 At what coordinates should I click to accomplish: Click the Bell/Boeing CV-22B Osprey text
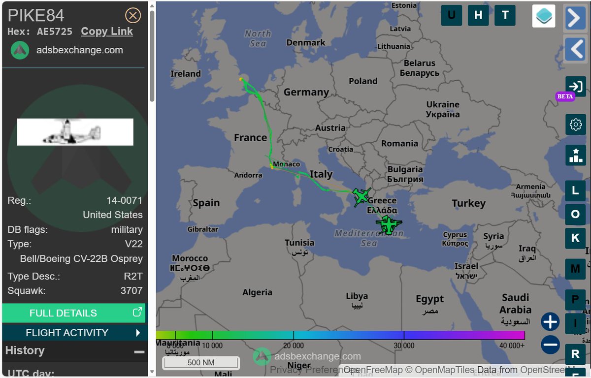(81, 259)
